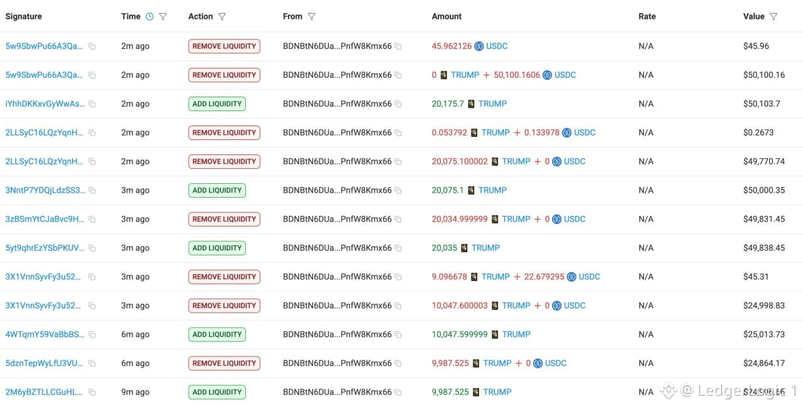Click the TRUMP token in the 20,035 row

(x=486, y=248)
